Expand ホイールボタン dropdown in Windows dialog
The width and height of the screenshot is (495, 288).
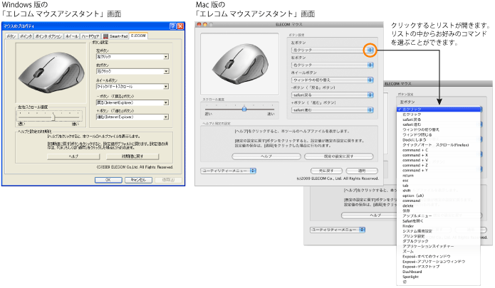tap(166, 86)
